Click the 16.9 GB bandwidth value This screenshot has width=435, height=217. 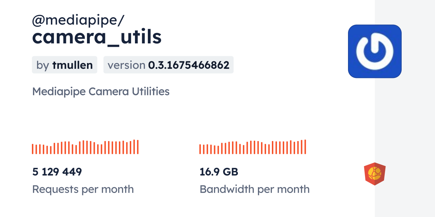click(219, 172)
